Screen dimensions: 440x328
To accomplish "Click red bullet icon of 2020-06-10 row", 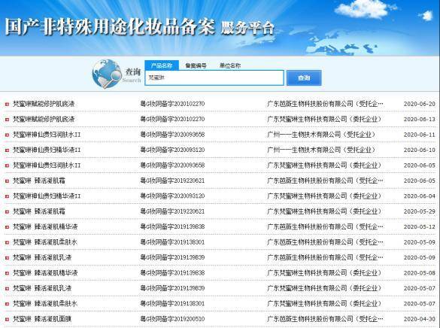I will pyautogui.click(x=7, y=150).
